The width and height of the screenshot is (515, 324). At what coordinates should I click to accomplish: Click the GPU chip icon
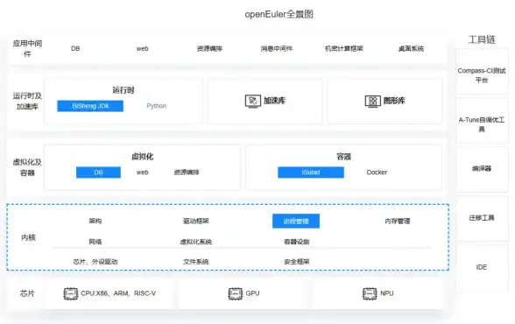pyautogui.click(x=235, y=293)
